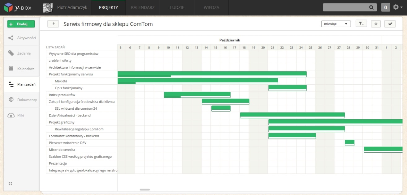
Task: Select the Plan zadań Gantt icon
Action: (11, 84)
